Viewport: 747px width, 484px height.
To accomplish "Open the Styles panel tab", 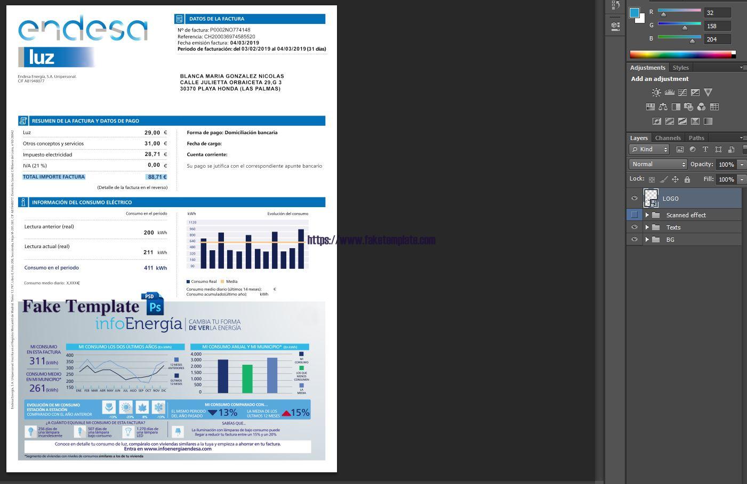I will (681, 68).
